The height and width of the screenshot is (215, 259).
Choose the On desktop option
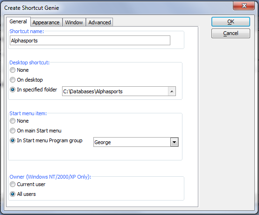(26, 80)
